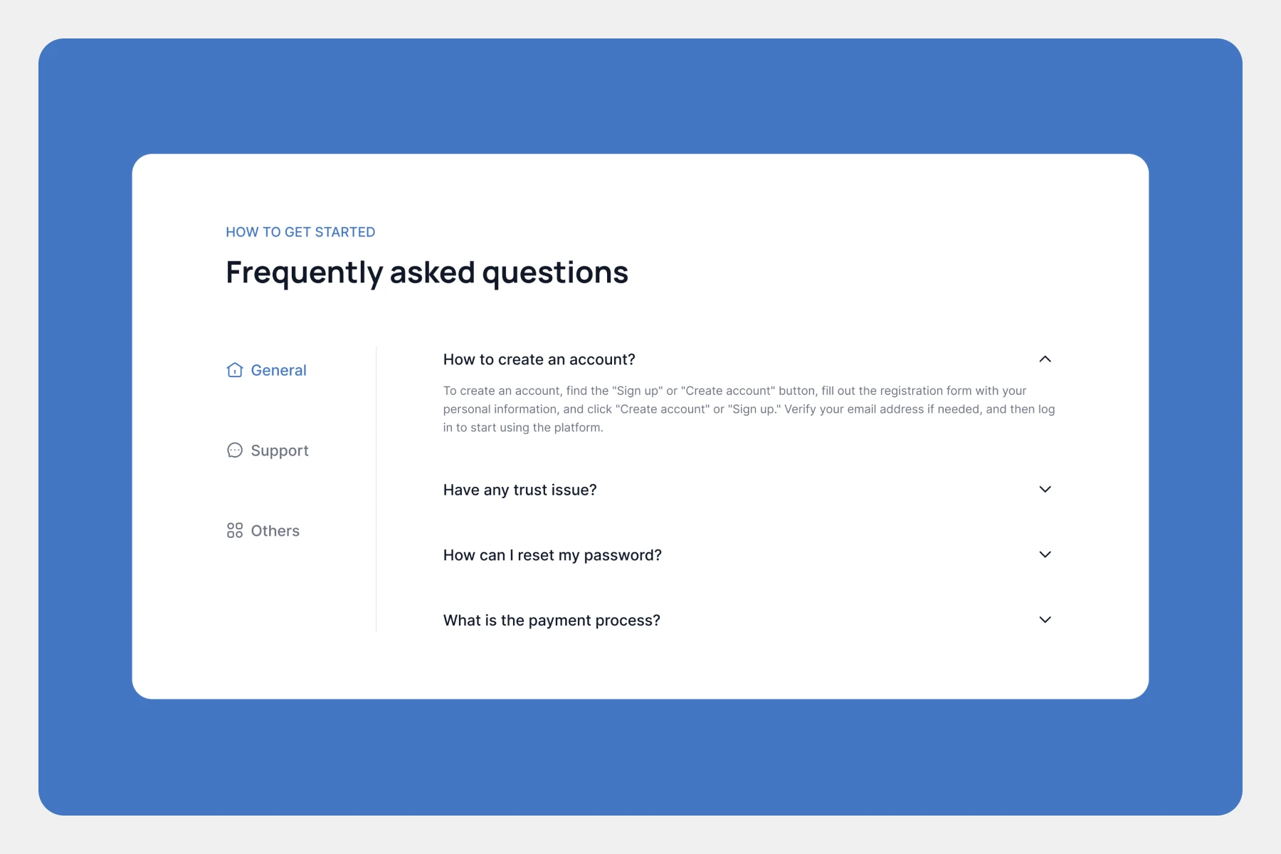Open the "How can I reset my password?" question

pyautogui.click(x=552, y=555)
